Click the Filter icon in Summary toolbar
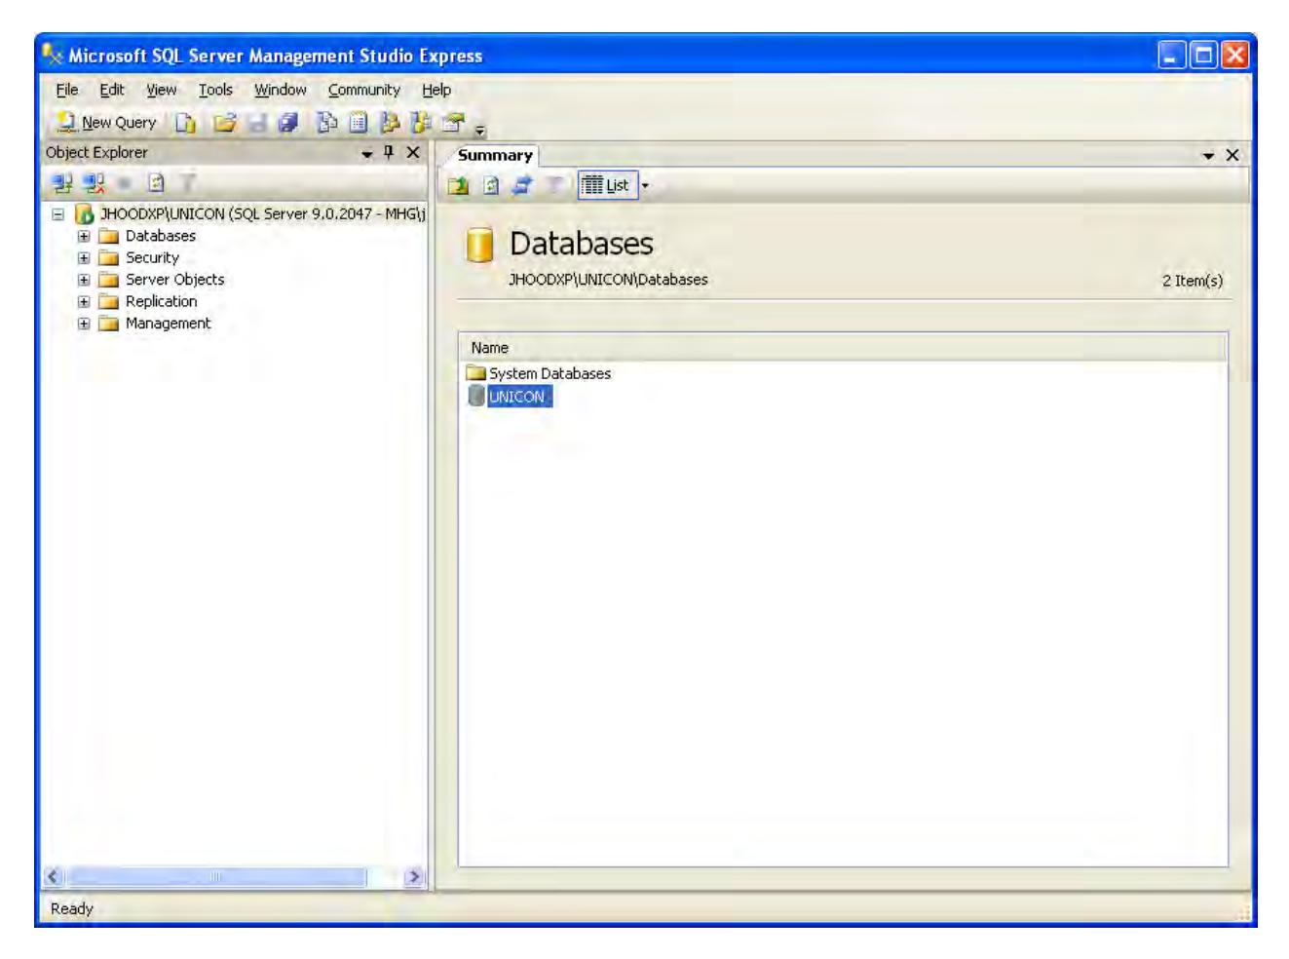The height and width of the screenshot is (959, 1289). pyautogui.click(x=553, y=185)
